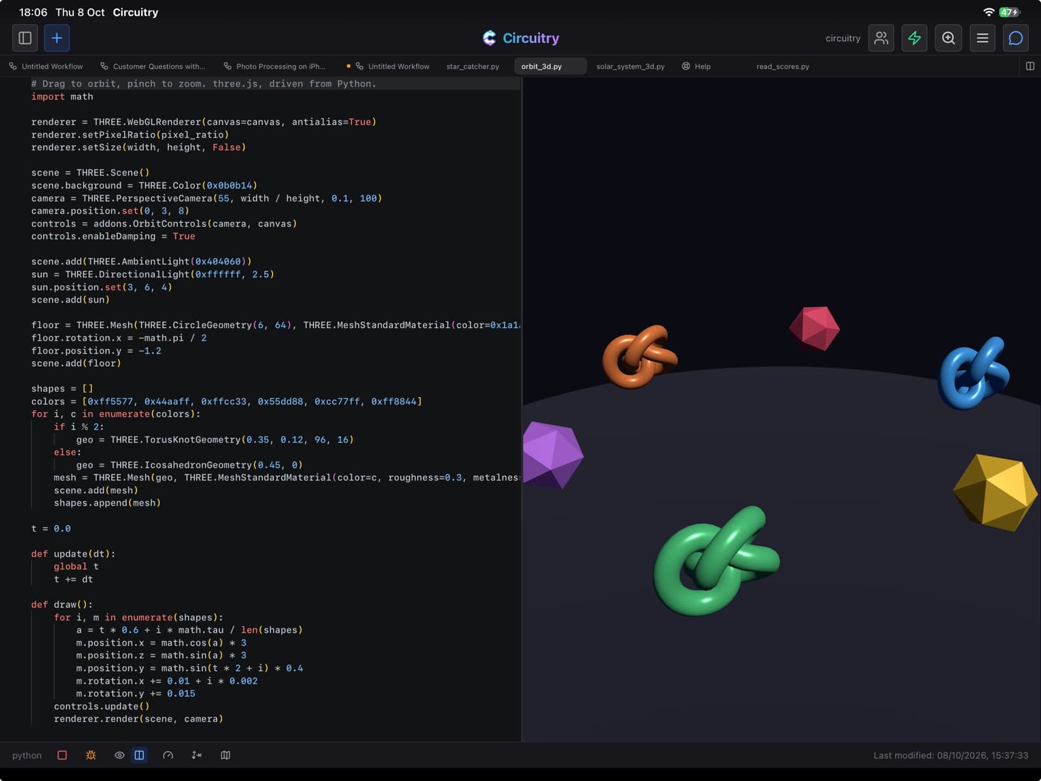Click the green torus knot in 3D view

tap(716, 561)
